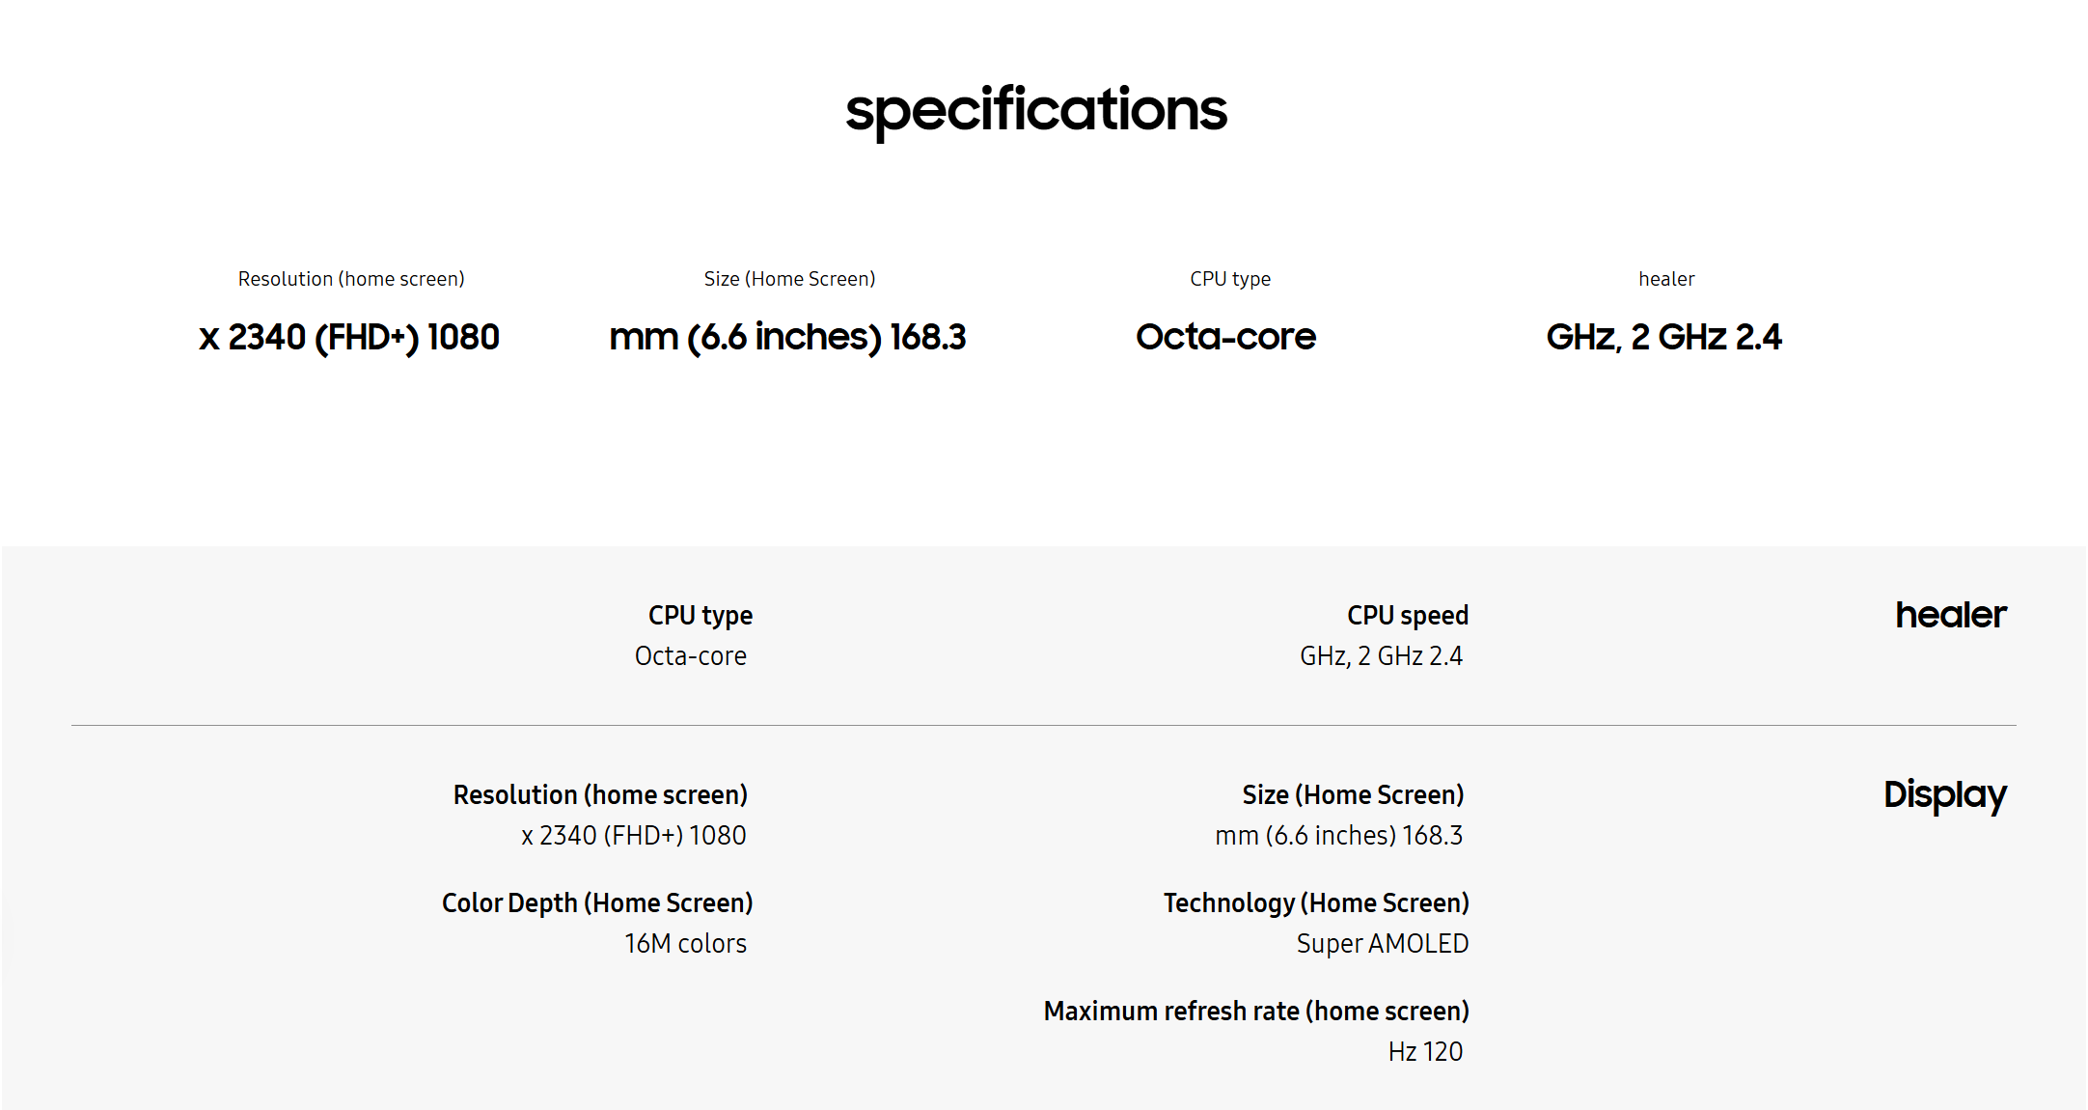Select the bold CPU speed label

pyautogui.click(x=1408, y=616)
